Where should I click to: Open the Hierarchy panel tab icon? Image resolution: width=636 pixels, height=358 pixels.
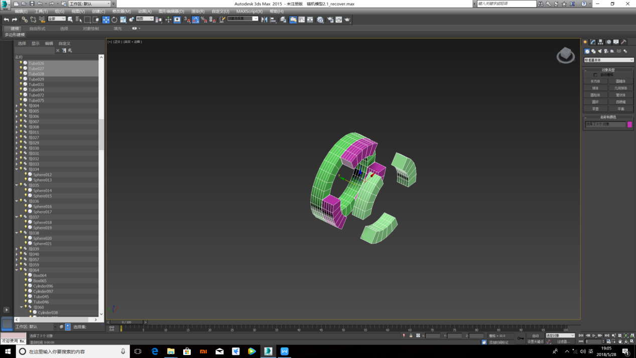(600, 42)
